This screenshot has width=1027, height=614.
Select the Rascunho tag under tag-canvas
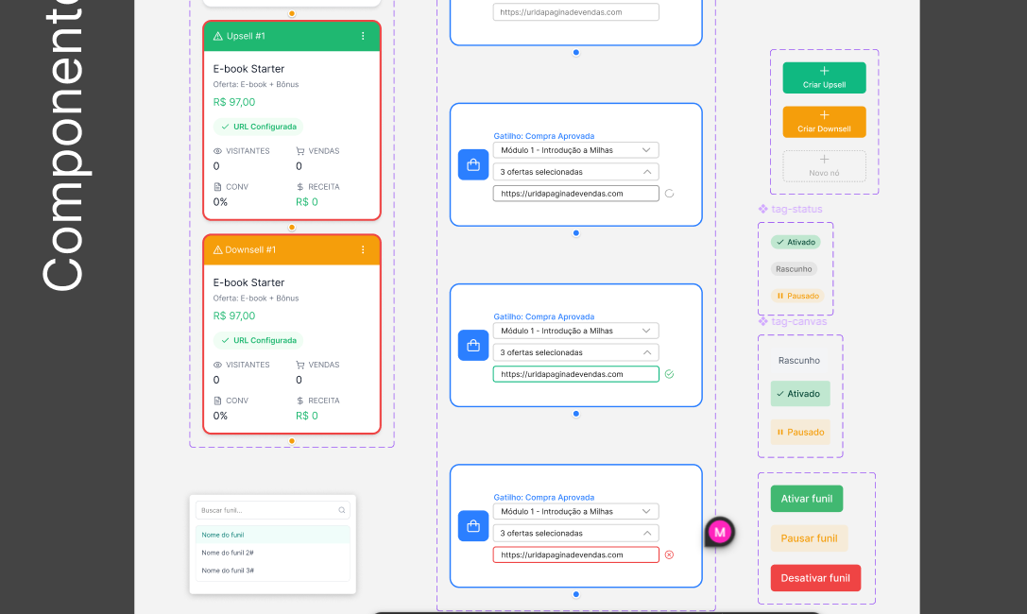tap(799, 360)
